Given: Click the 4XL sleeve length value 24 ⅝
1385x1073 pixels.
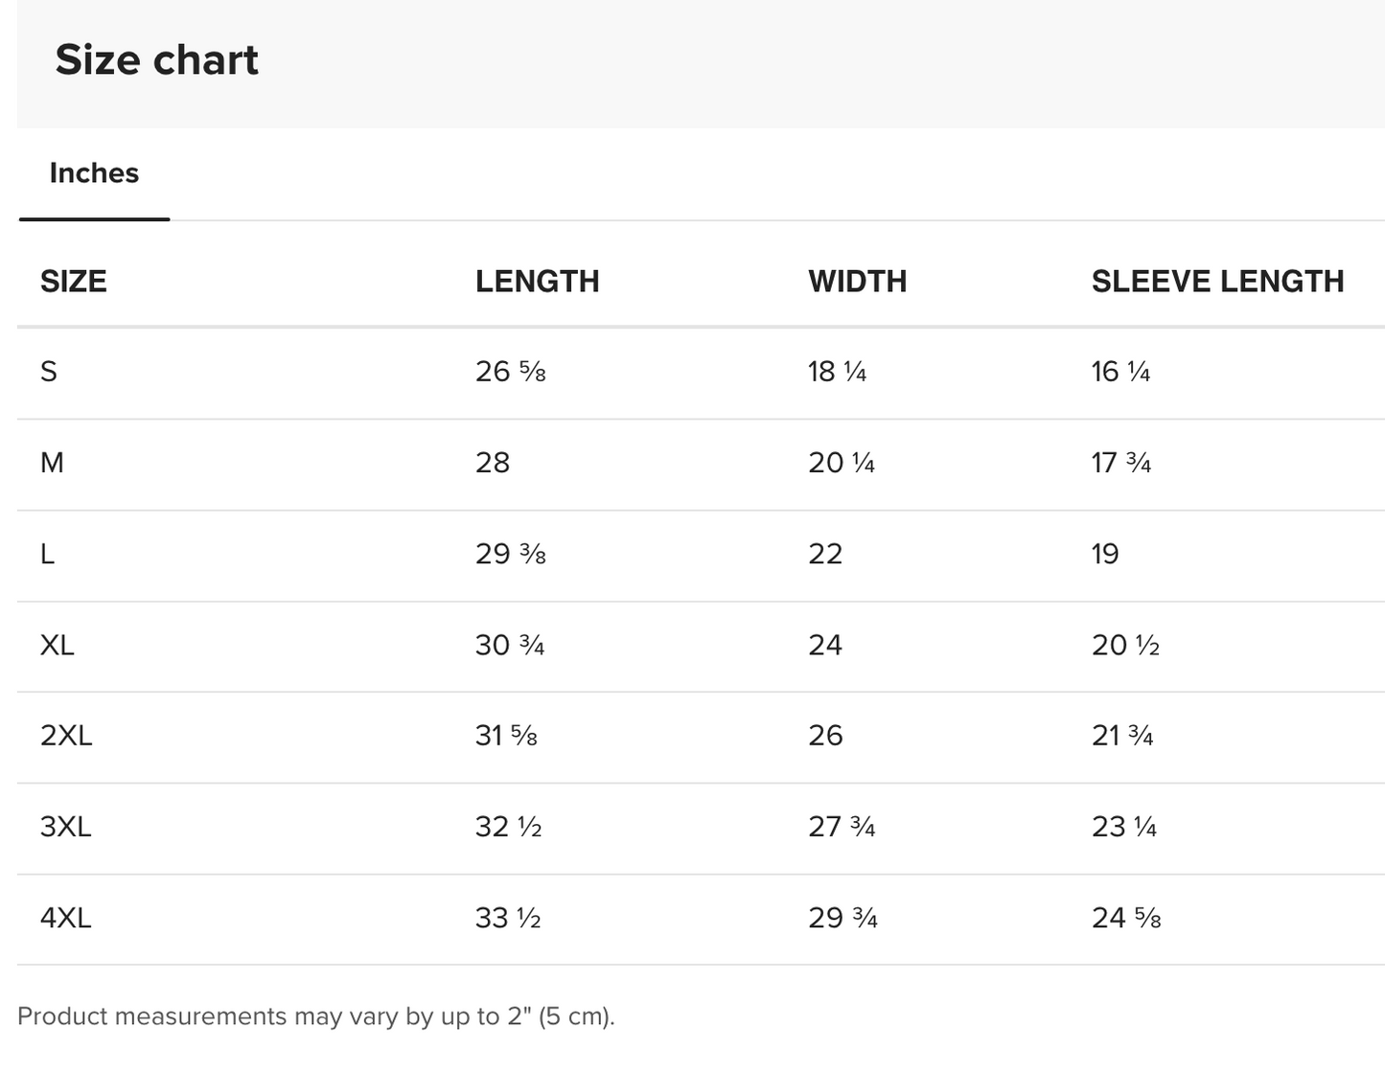Looking at the screenshot, I should pos(1126,918).
